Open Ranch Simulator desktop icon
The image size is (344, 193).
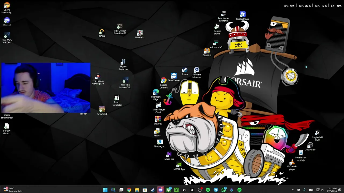point(117,101)
